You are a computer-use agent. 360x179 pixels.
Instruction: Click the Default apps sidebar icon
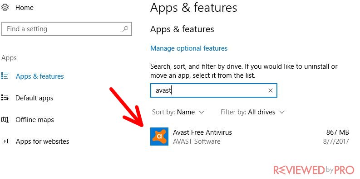5,98
